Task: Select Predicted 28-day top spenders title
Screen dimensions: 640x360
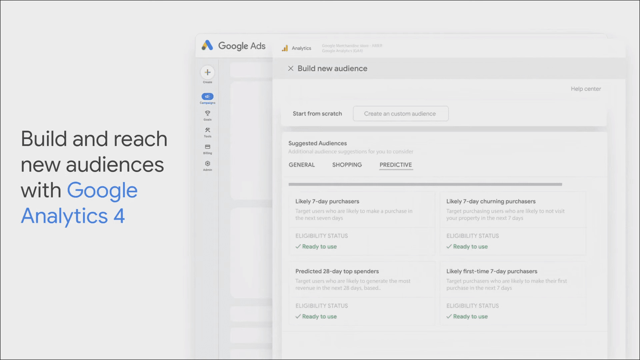Action: pos(337,271)
